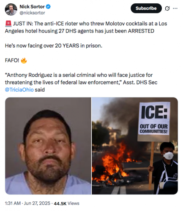Click the Anthony Rodriguez quote paragraph
The width and height of the screenshot is (183, 211).
[x=81, y=82]
